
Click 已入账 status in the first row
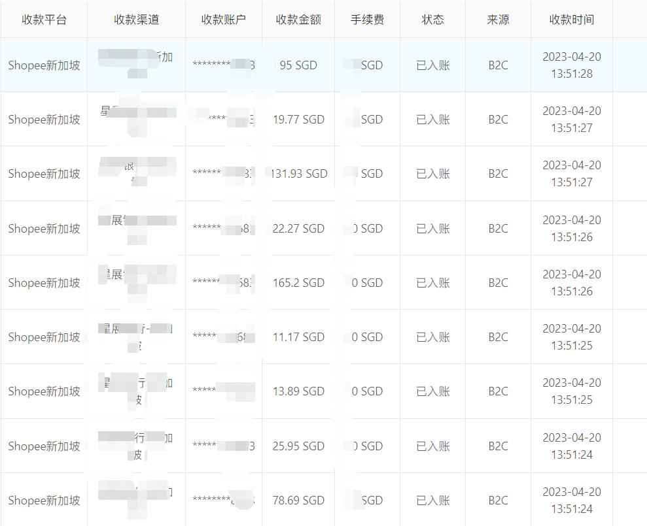coord(432,65)
